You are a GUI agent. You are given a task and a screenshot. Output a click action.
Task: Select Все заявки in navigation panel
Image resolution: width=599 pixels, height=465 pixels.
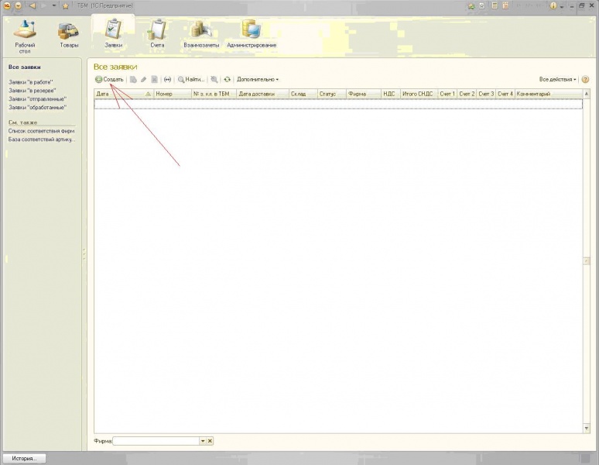(25, 67)
